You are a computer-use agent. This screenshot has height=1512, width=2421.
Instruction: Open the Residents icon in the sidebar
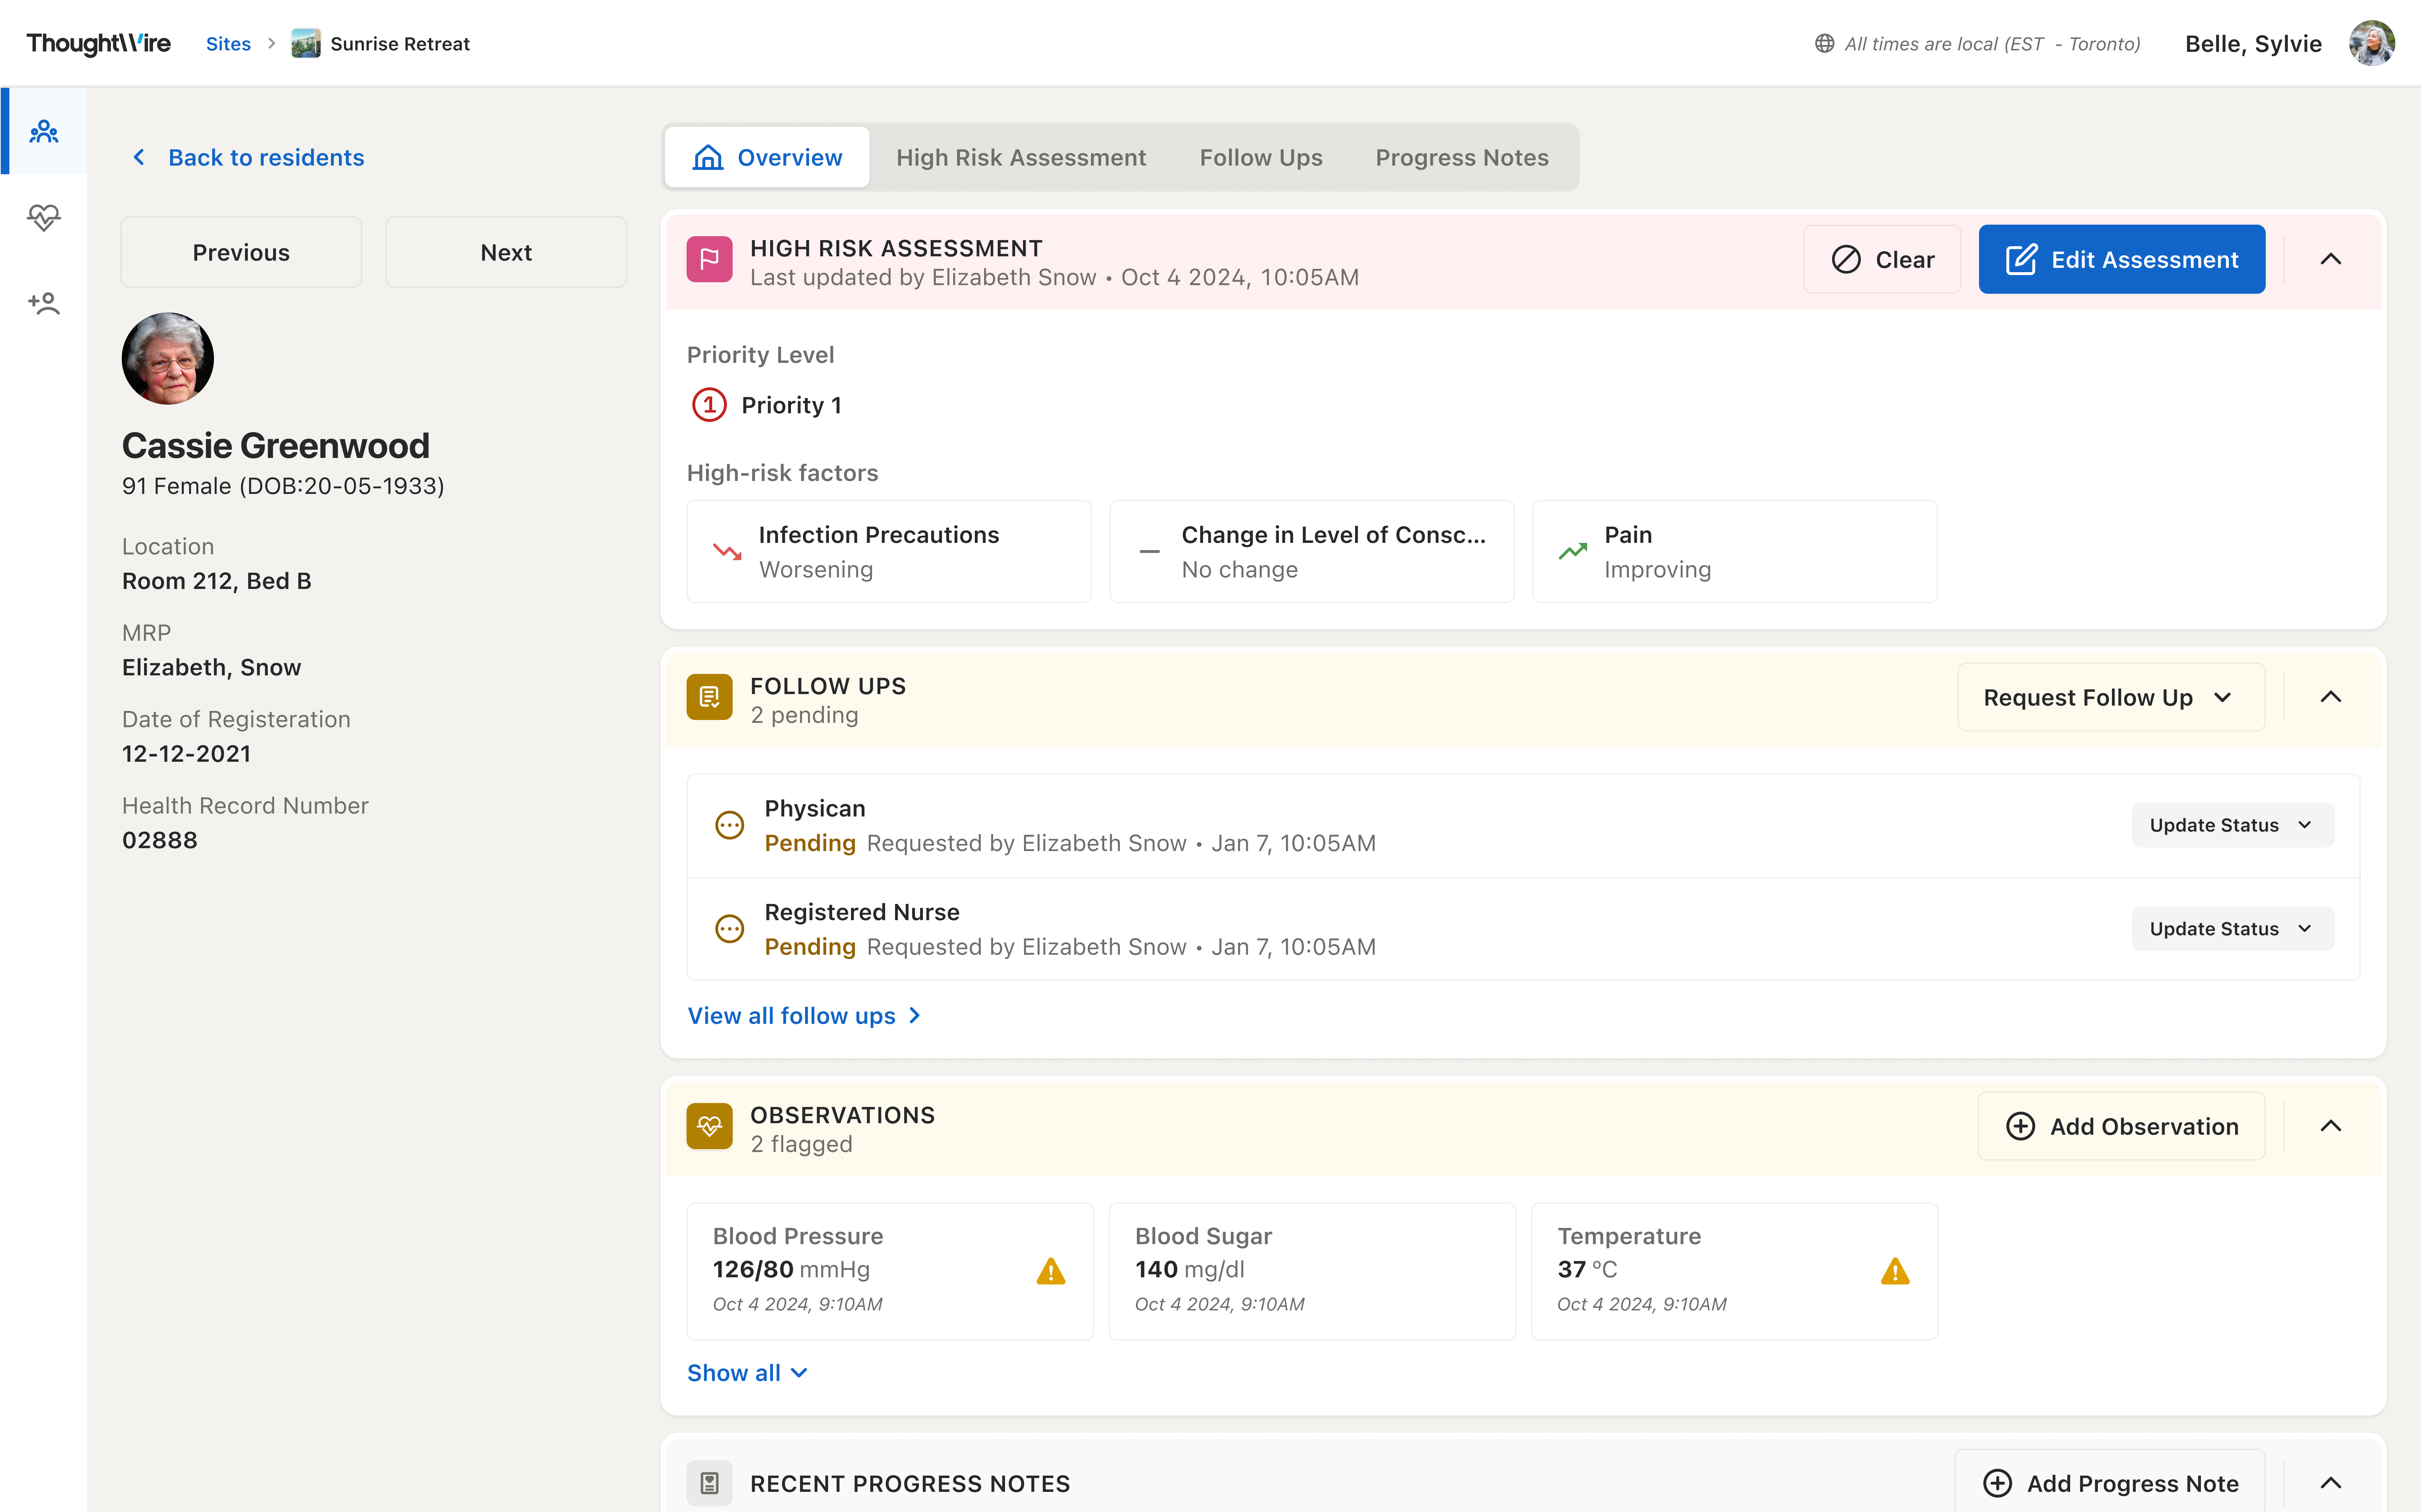coord(44,131)
